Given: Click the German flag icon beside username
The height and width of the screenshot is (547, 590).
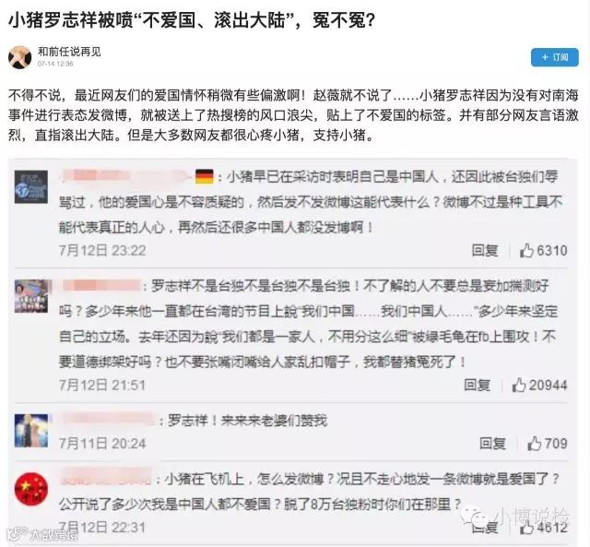Looking at the screenshot, I should pos(205,176).
